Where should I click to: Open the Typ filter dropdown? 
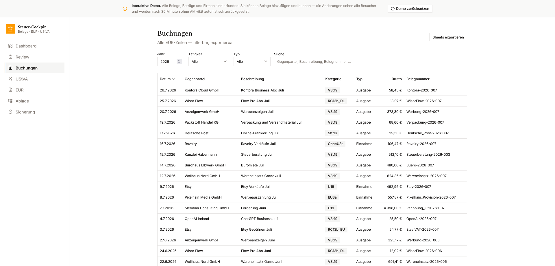252,61
